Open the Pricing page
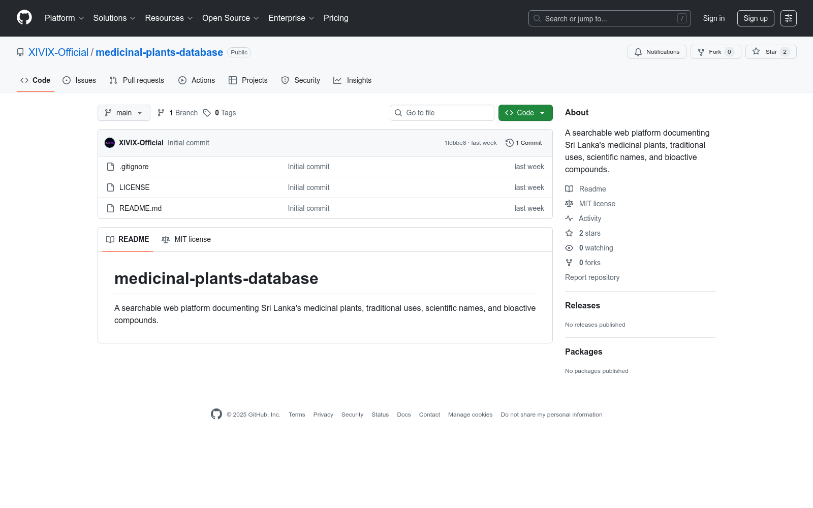This screenshot has width=813, height=508. click(336, 18)
